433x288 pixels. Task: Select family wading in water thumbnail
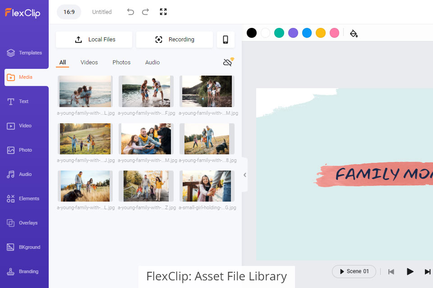146,91
